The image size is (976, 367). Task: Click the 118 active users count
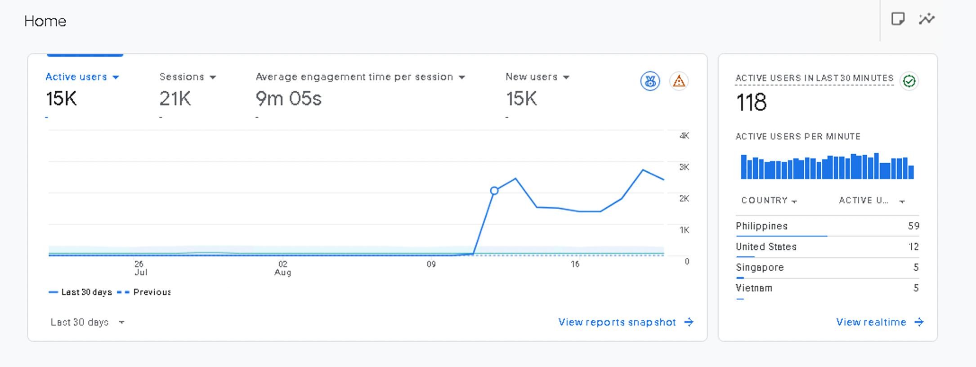[x=751, y=102]
